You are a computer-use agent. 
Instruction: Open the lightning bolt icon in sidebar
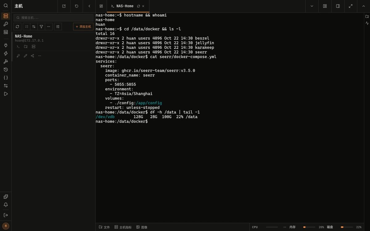6,53
